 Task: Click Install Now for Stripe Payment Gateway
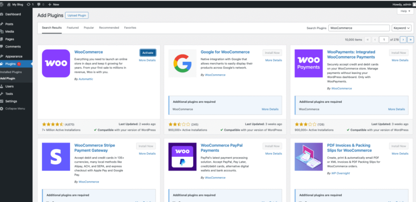[146, 146]
